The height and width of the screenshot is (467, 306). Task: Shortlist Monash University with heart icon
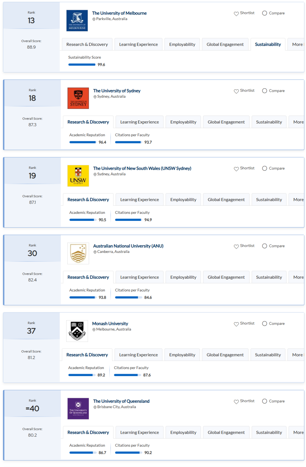coord(244,324)
